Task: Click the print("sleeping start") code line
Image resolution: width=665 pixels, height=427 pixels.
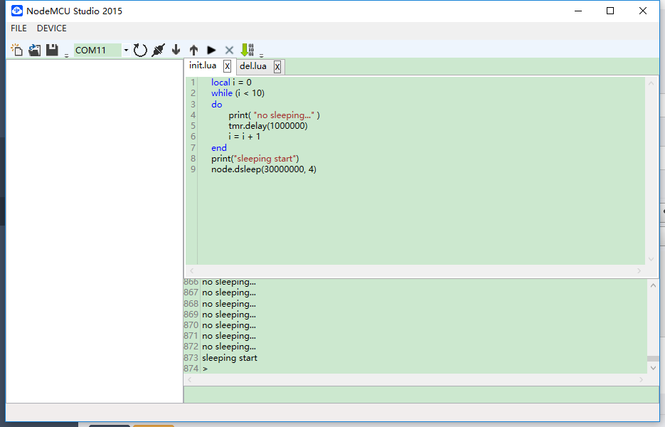Action: [x=255, y=158]
